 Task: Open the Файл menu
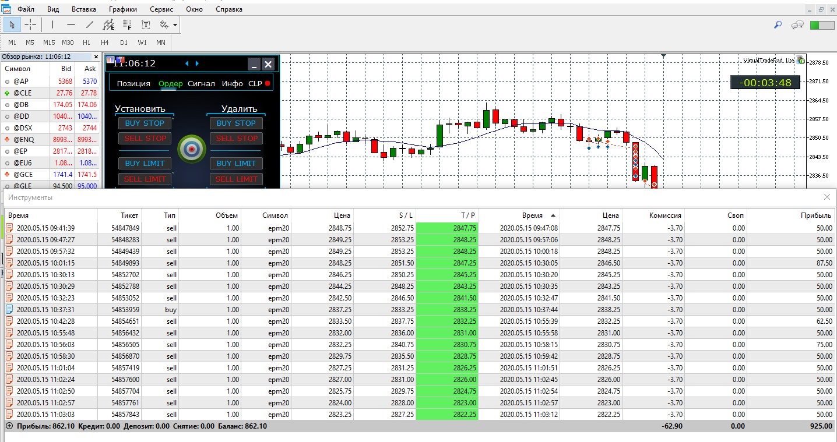tap(26, 9)
